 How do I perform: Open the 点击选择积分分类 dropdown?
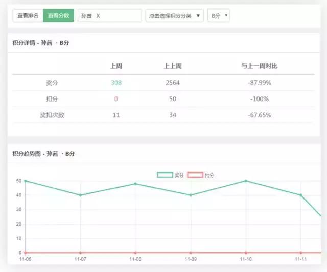[x=174, y=16]
